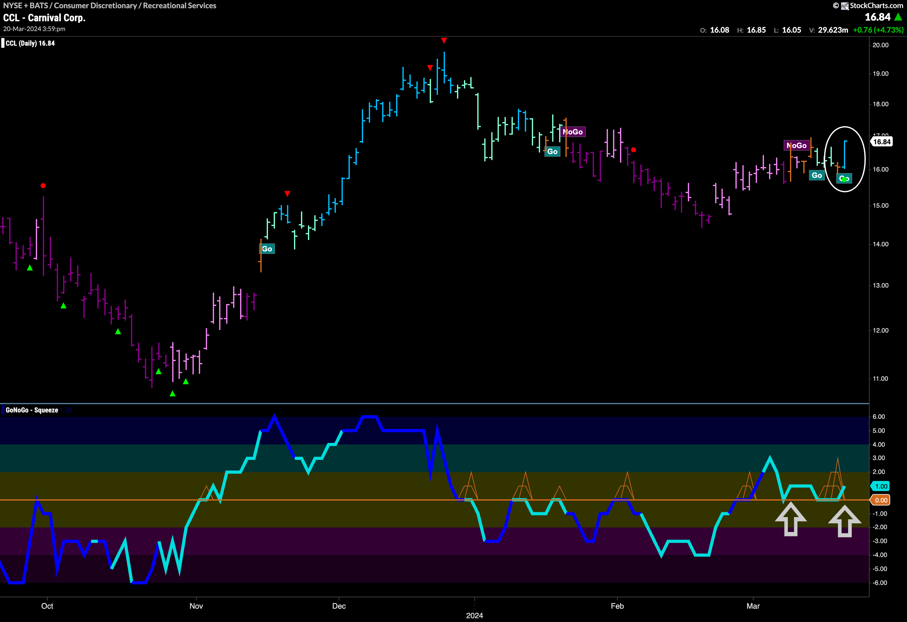The height and width of the screenshot is (622, 907).
Task: Click the cyan 1.00 oscillator value tag
Action: 881,486
